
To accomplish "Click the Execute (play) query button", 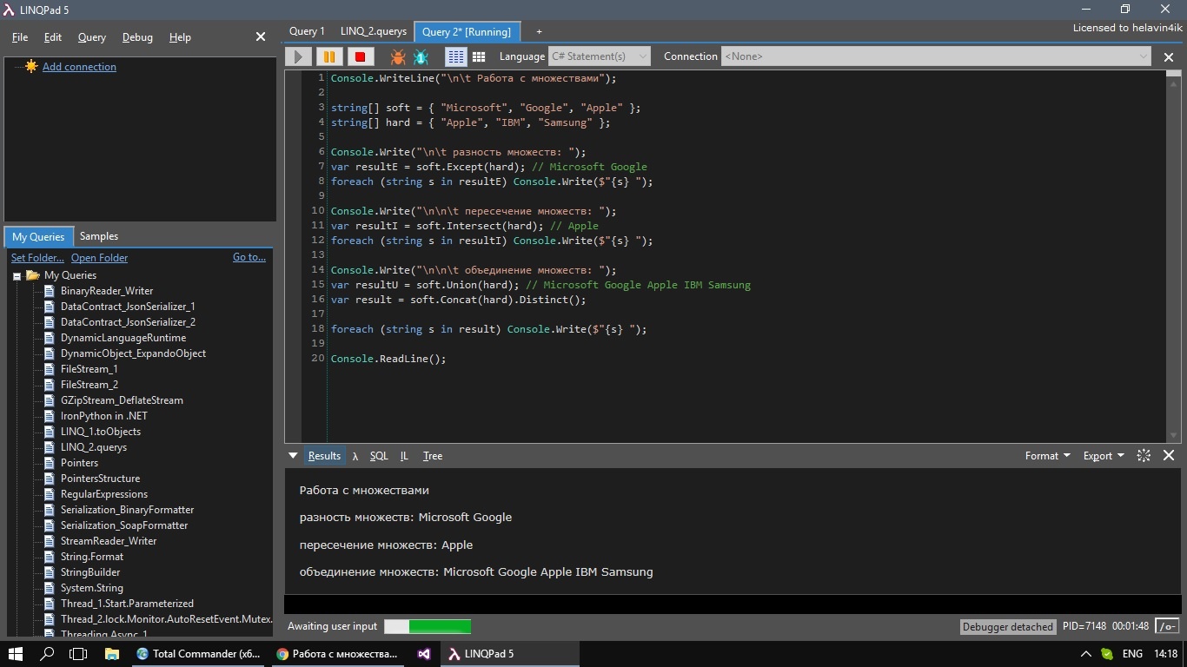I will (298, 56).
